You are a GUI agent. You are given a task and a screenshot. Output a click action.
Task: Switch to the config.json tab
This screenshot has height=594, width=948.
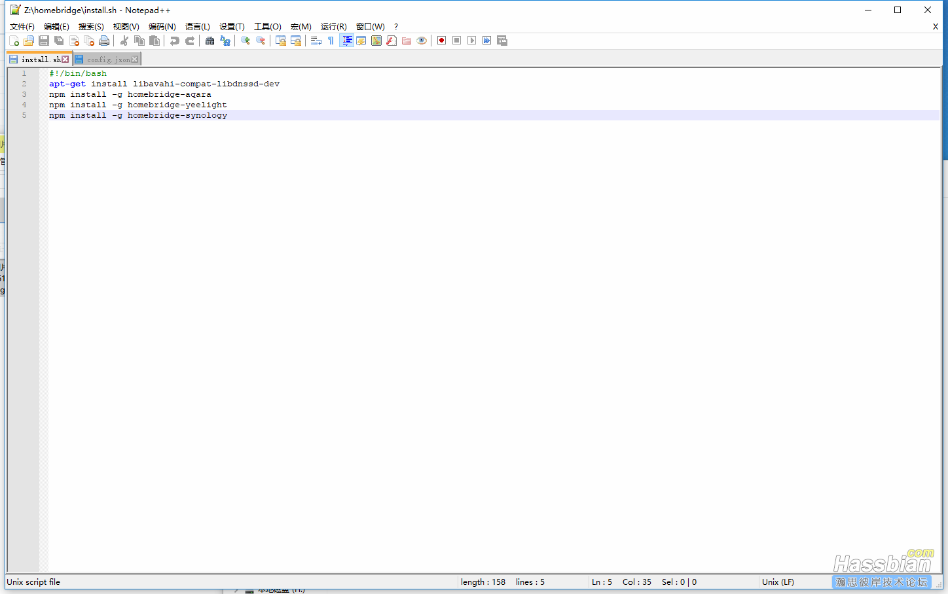click(x=107, y=60)
